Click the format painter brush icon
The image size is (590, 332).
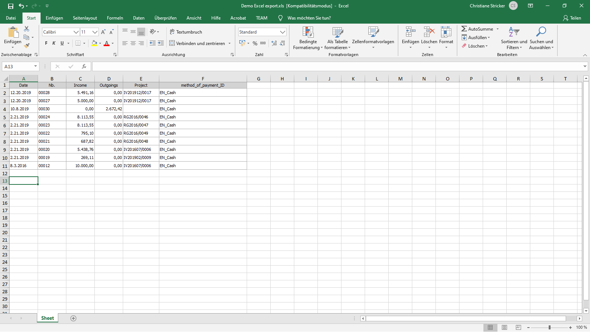tap(27, 46)
